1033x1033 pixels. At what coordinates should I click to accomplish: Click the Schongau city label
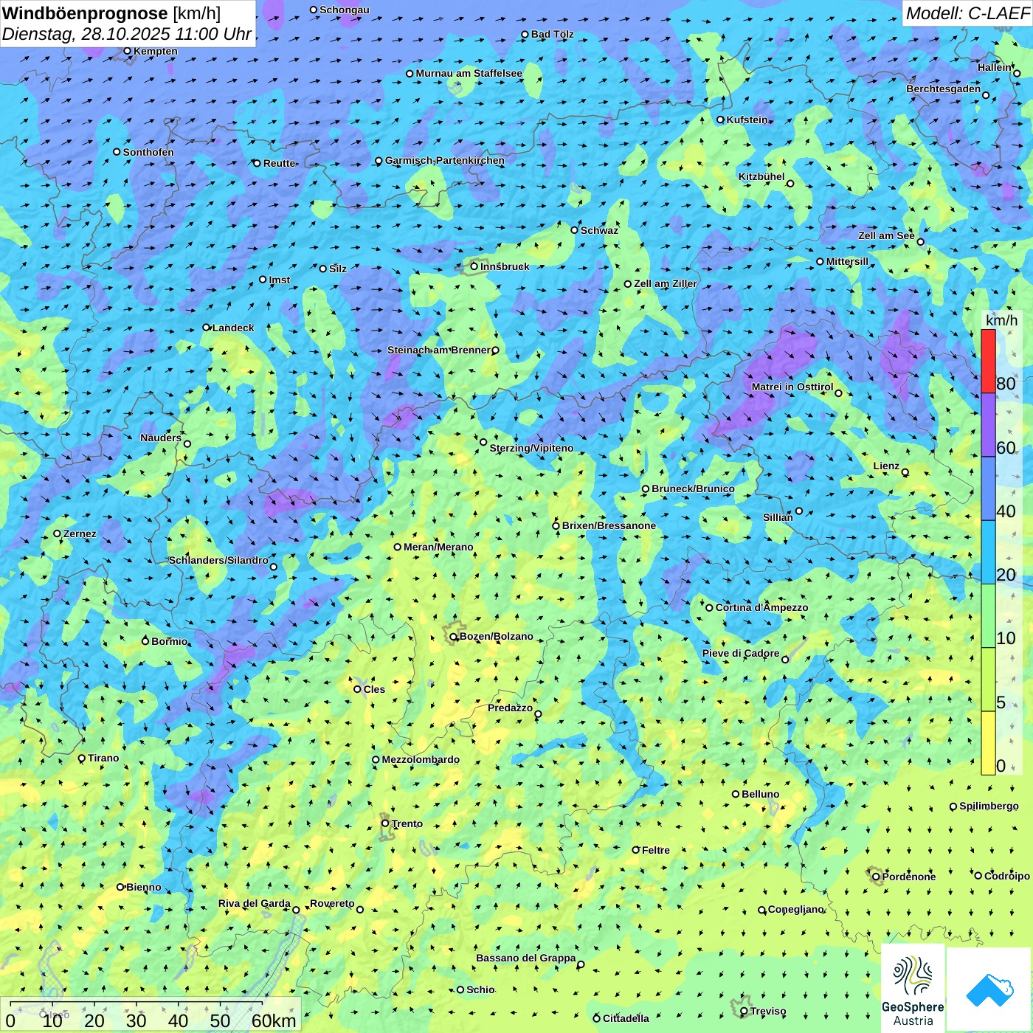(x=344, y=10)
